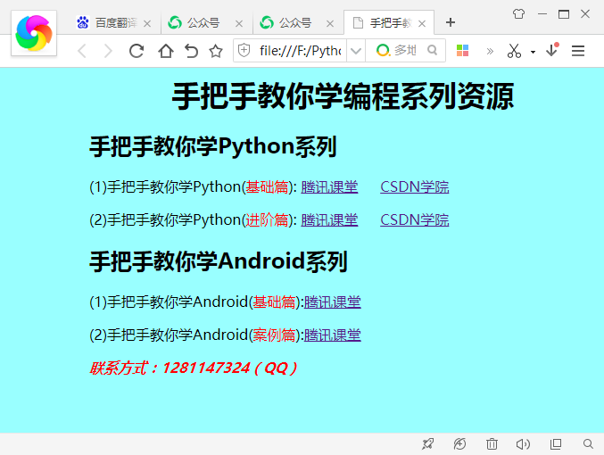Click the heading 手把手教你学Python系列
This screenshot has height=455, width=604.
coord(213,146)
